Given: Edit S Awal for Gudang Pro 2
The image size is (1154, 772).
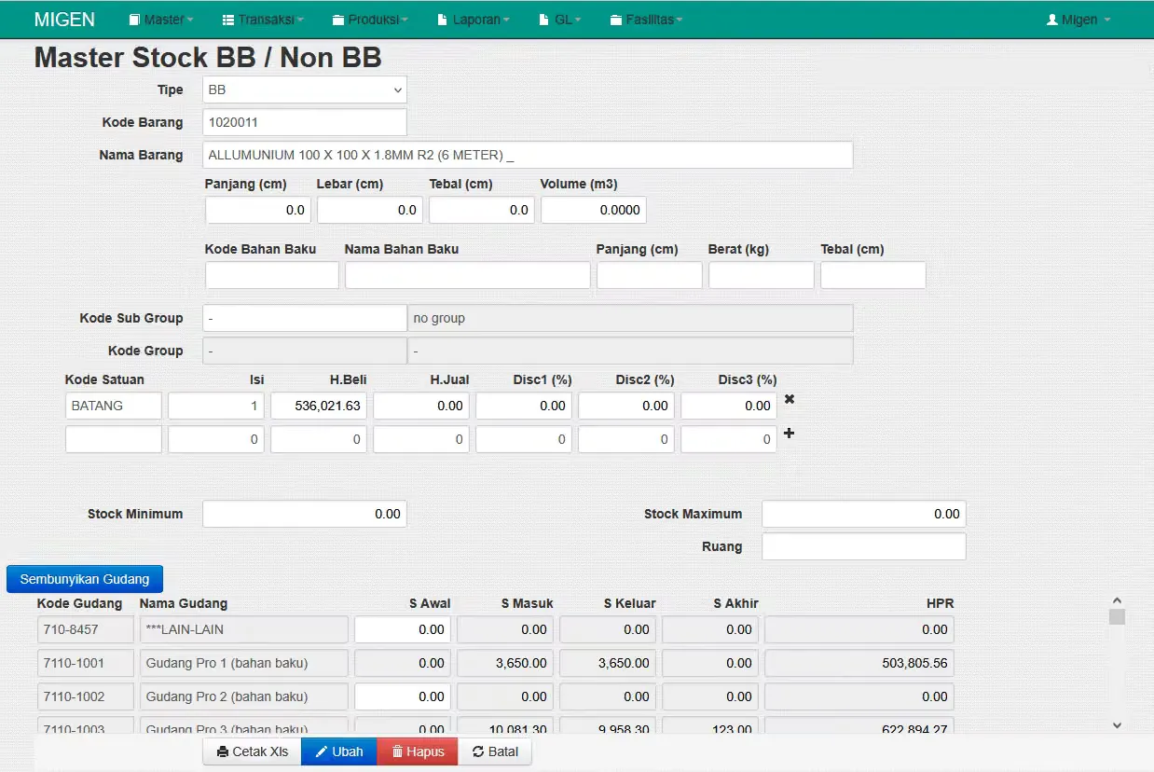Looking at the screenshot, I should [403, 696].
